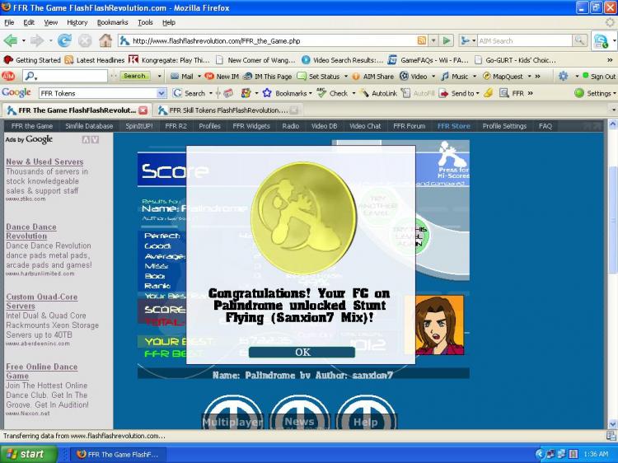Click the Google toolbar logo
Image resolution: width=618 pixels, height=463 pixels.
(x=16, y=92)
